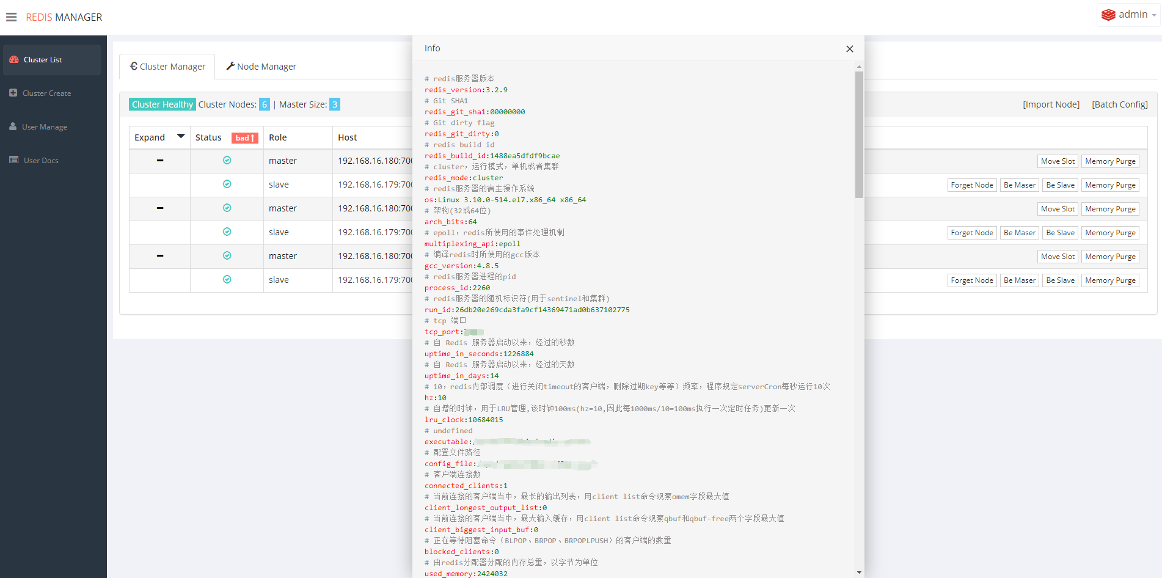Click Be Maser for third slave
The height and width of the screenshot is (578, 1162).
coord(1020,280)
